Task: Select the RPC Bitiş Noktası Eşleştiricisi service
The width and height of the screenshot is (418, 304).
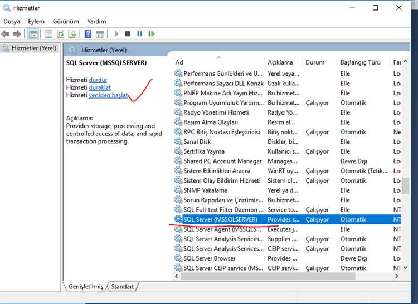Action: coord(222,132)
